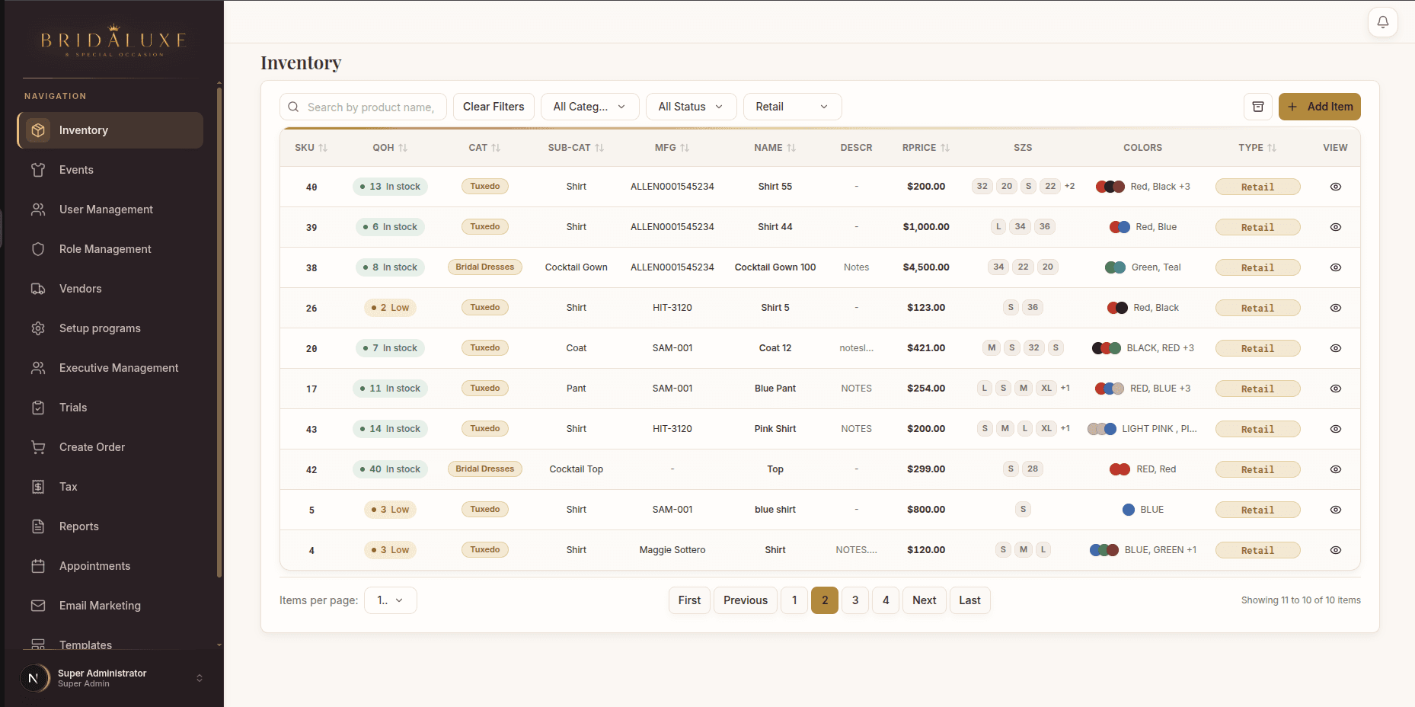This screenshot has height=707, width=1415.
Task: View eye icon for Pink Shirt row
Action: click(x=1336, y=429)
